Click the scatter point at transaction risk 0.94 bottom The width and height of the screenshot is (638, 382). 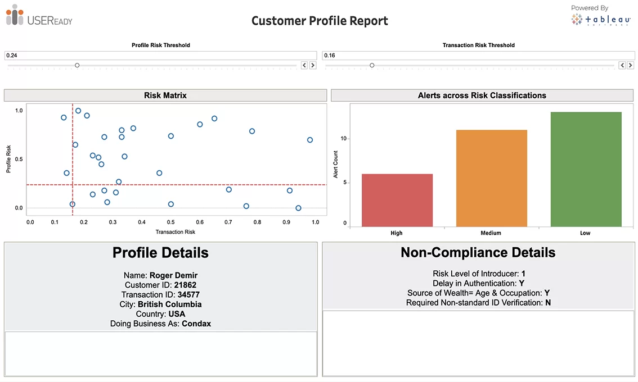298,208
